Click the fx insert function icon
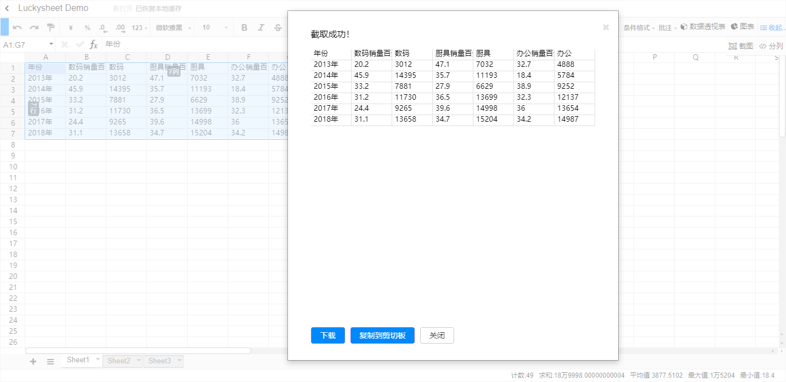The height and width of the screenshot is (382, 786). 94,44
